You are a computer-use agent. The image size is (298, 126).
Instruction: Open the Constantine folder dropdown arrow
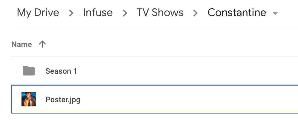275,13
